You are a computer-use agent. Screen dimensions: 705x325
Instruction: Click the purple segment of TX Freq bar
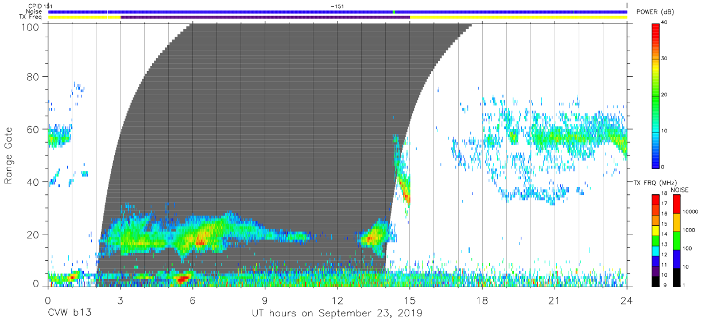tap(265, 17)
